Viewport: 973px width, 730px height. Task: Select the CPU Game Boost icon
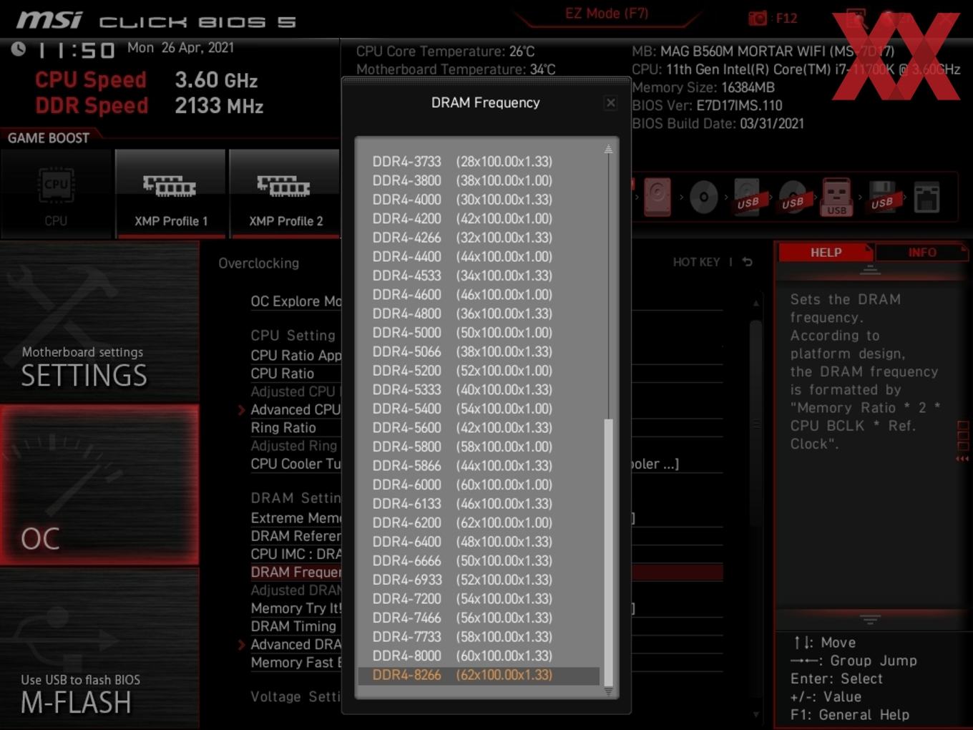click(56, 194)
